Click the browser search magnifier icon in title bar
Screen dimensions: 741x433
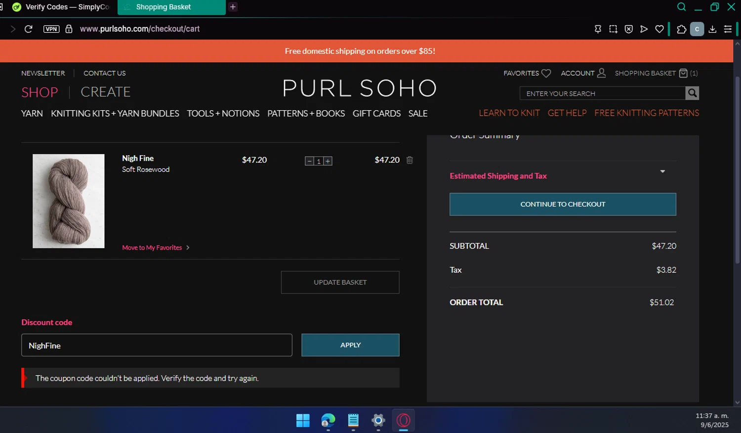(x=682, y=7)
